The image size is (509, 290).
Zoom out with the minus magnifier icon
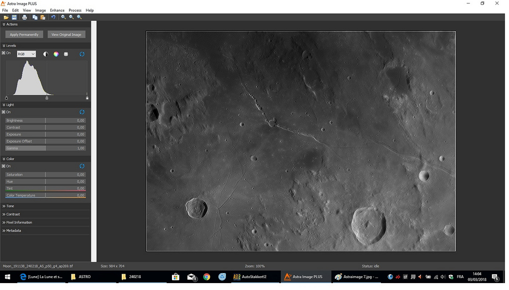(72, 17)
